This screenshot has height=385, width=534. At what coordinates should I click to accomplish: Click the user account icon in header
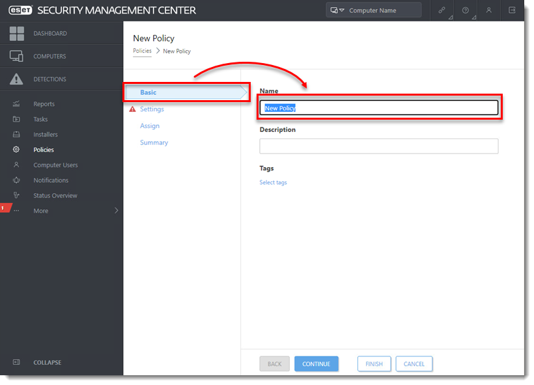point(488,10)
